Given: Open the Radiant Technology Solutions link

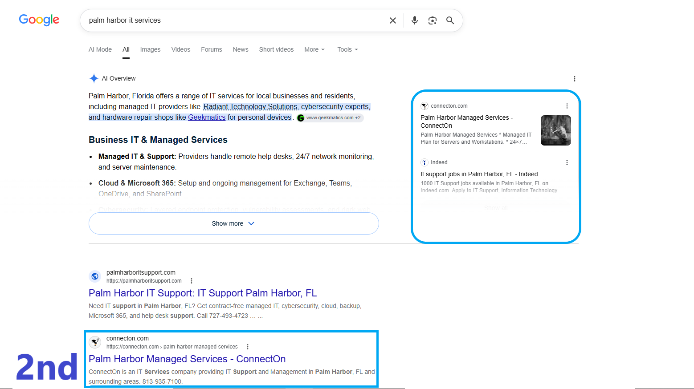Looking at the screenshot, I should pos(250,107).
